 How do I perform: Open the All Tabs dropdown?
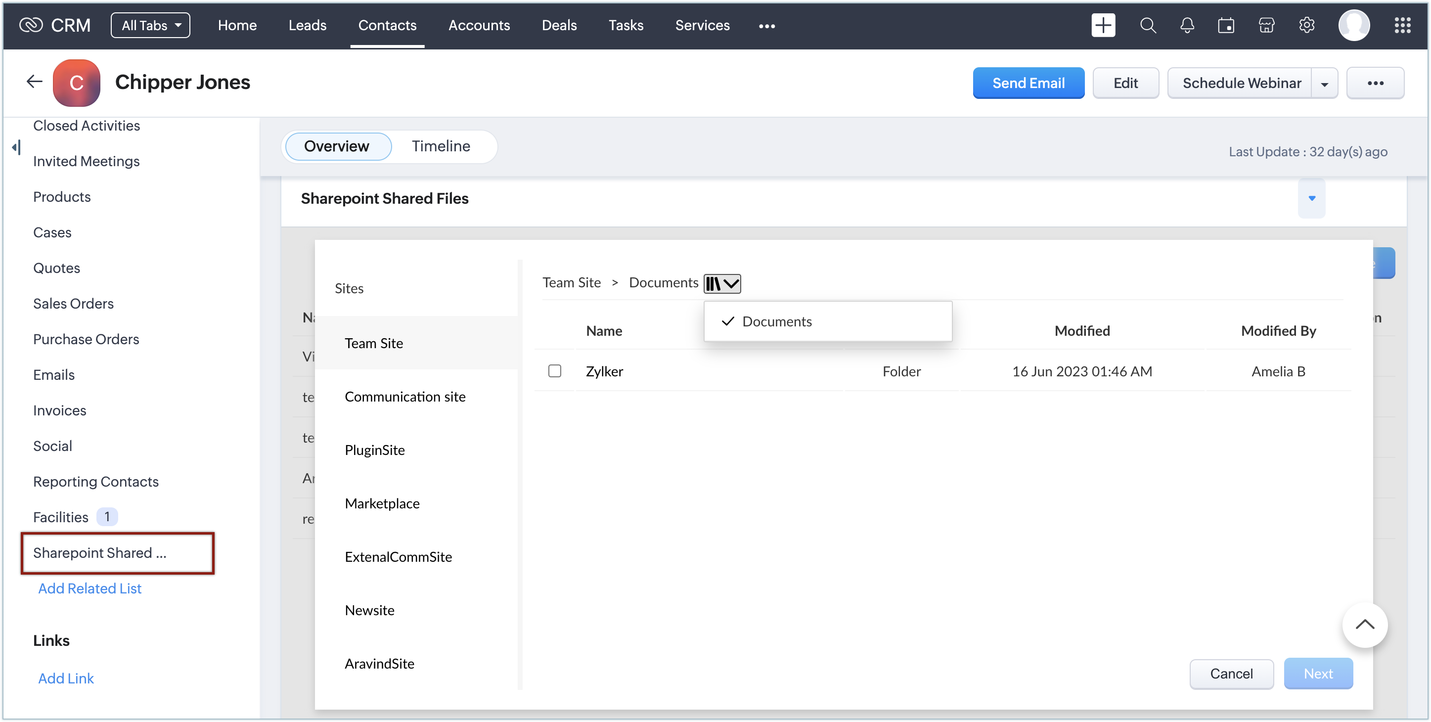(150, 26)
